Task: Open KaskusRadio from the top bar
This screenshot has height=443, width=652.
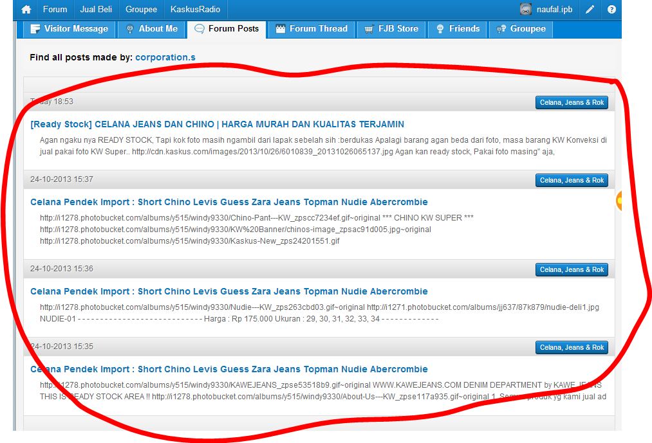Action: (195, 10)
